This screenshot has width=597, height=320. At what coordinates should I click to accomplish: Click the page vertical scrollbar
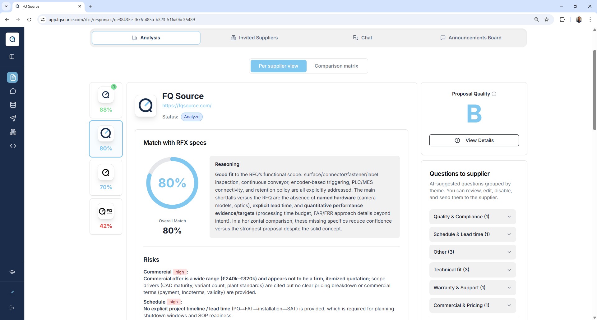pos(595,90)
